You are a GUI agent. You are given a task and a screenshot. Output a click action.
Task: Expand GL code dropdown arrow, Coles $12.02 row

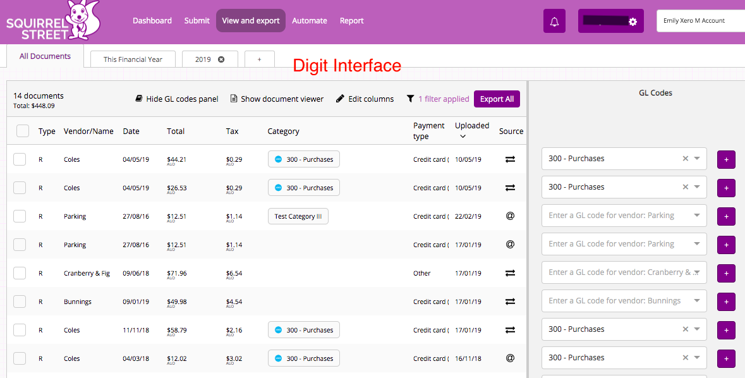coord(697,358)
